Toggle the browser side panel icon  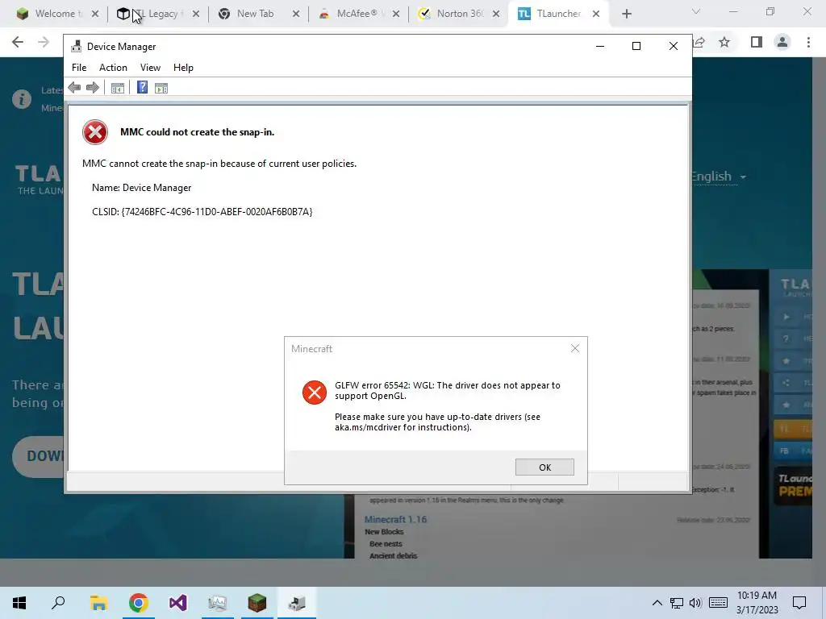[757, 42]
